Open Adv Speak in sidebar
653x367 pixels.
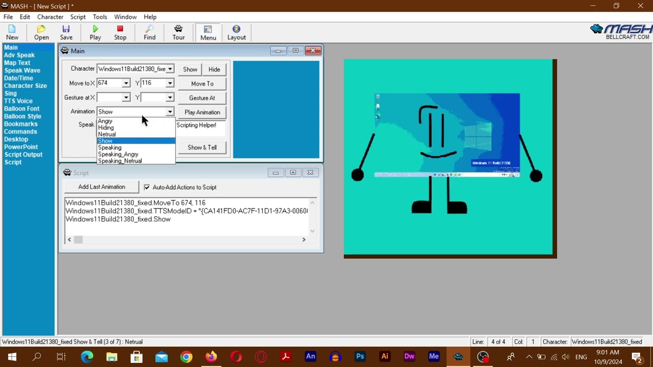[19, 55]
